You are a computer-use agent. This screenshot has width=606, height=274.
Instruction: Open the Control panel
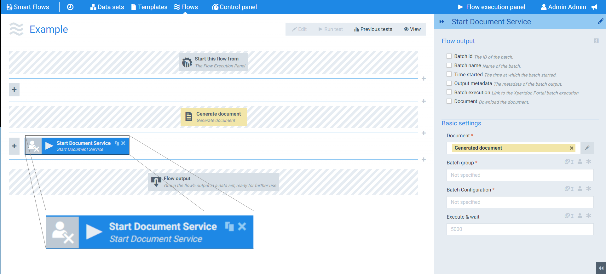pyautogui.click(x=234, y=7)
